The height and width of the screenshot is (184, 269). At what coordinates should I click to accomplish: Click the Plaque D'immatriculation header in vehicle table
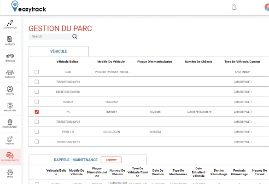point(155,62)
